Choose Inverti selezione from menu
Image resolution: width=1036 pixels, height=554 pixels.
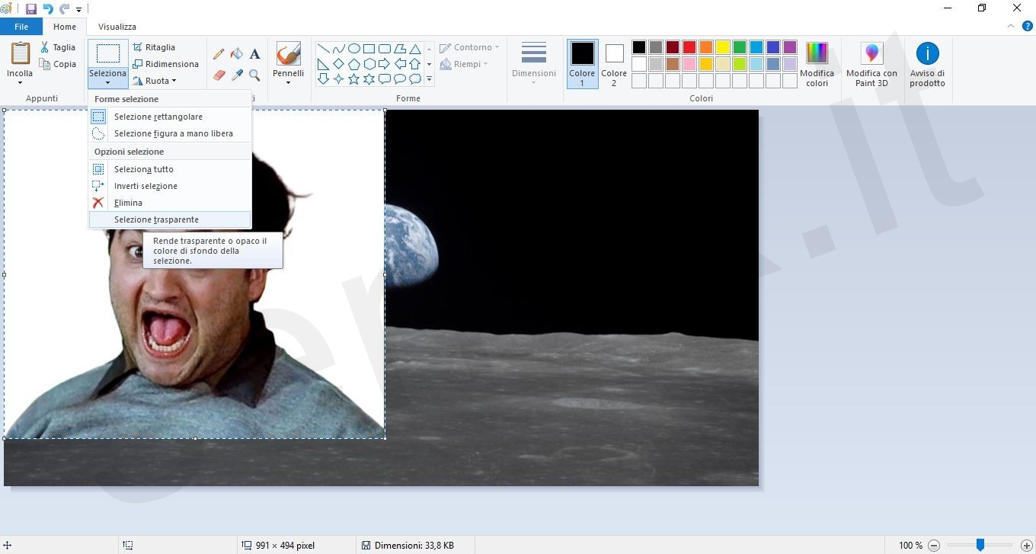(x=170, y=186)
